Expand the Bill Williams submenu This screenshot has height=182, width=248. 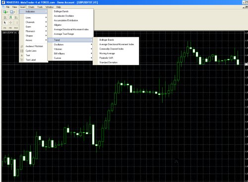pyautogui.click(x=70, y=54)
